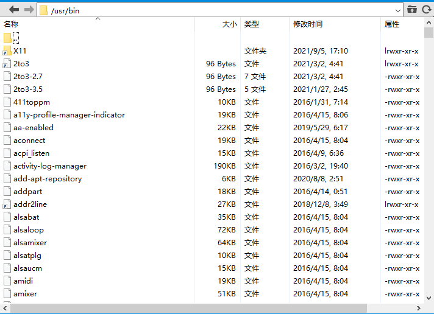The width and height of the screenshot is (434, 314).
Task: Click the horizontal scrollbar right arrow
Action: [419, 308]
